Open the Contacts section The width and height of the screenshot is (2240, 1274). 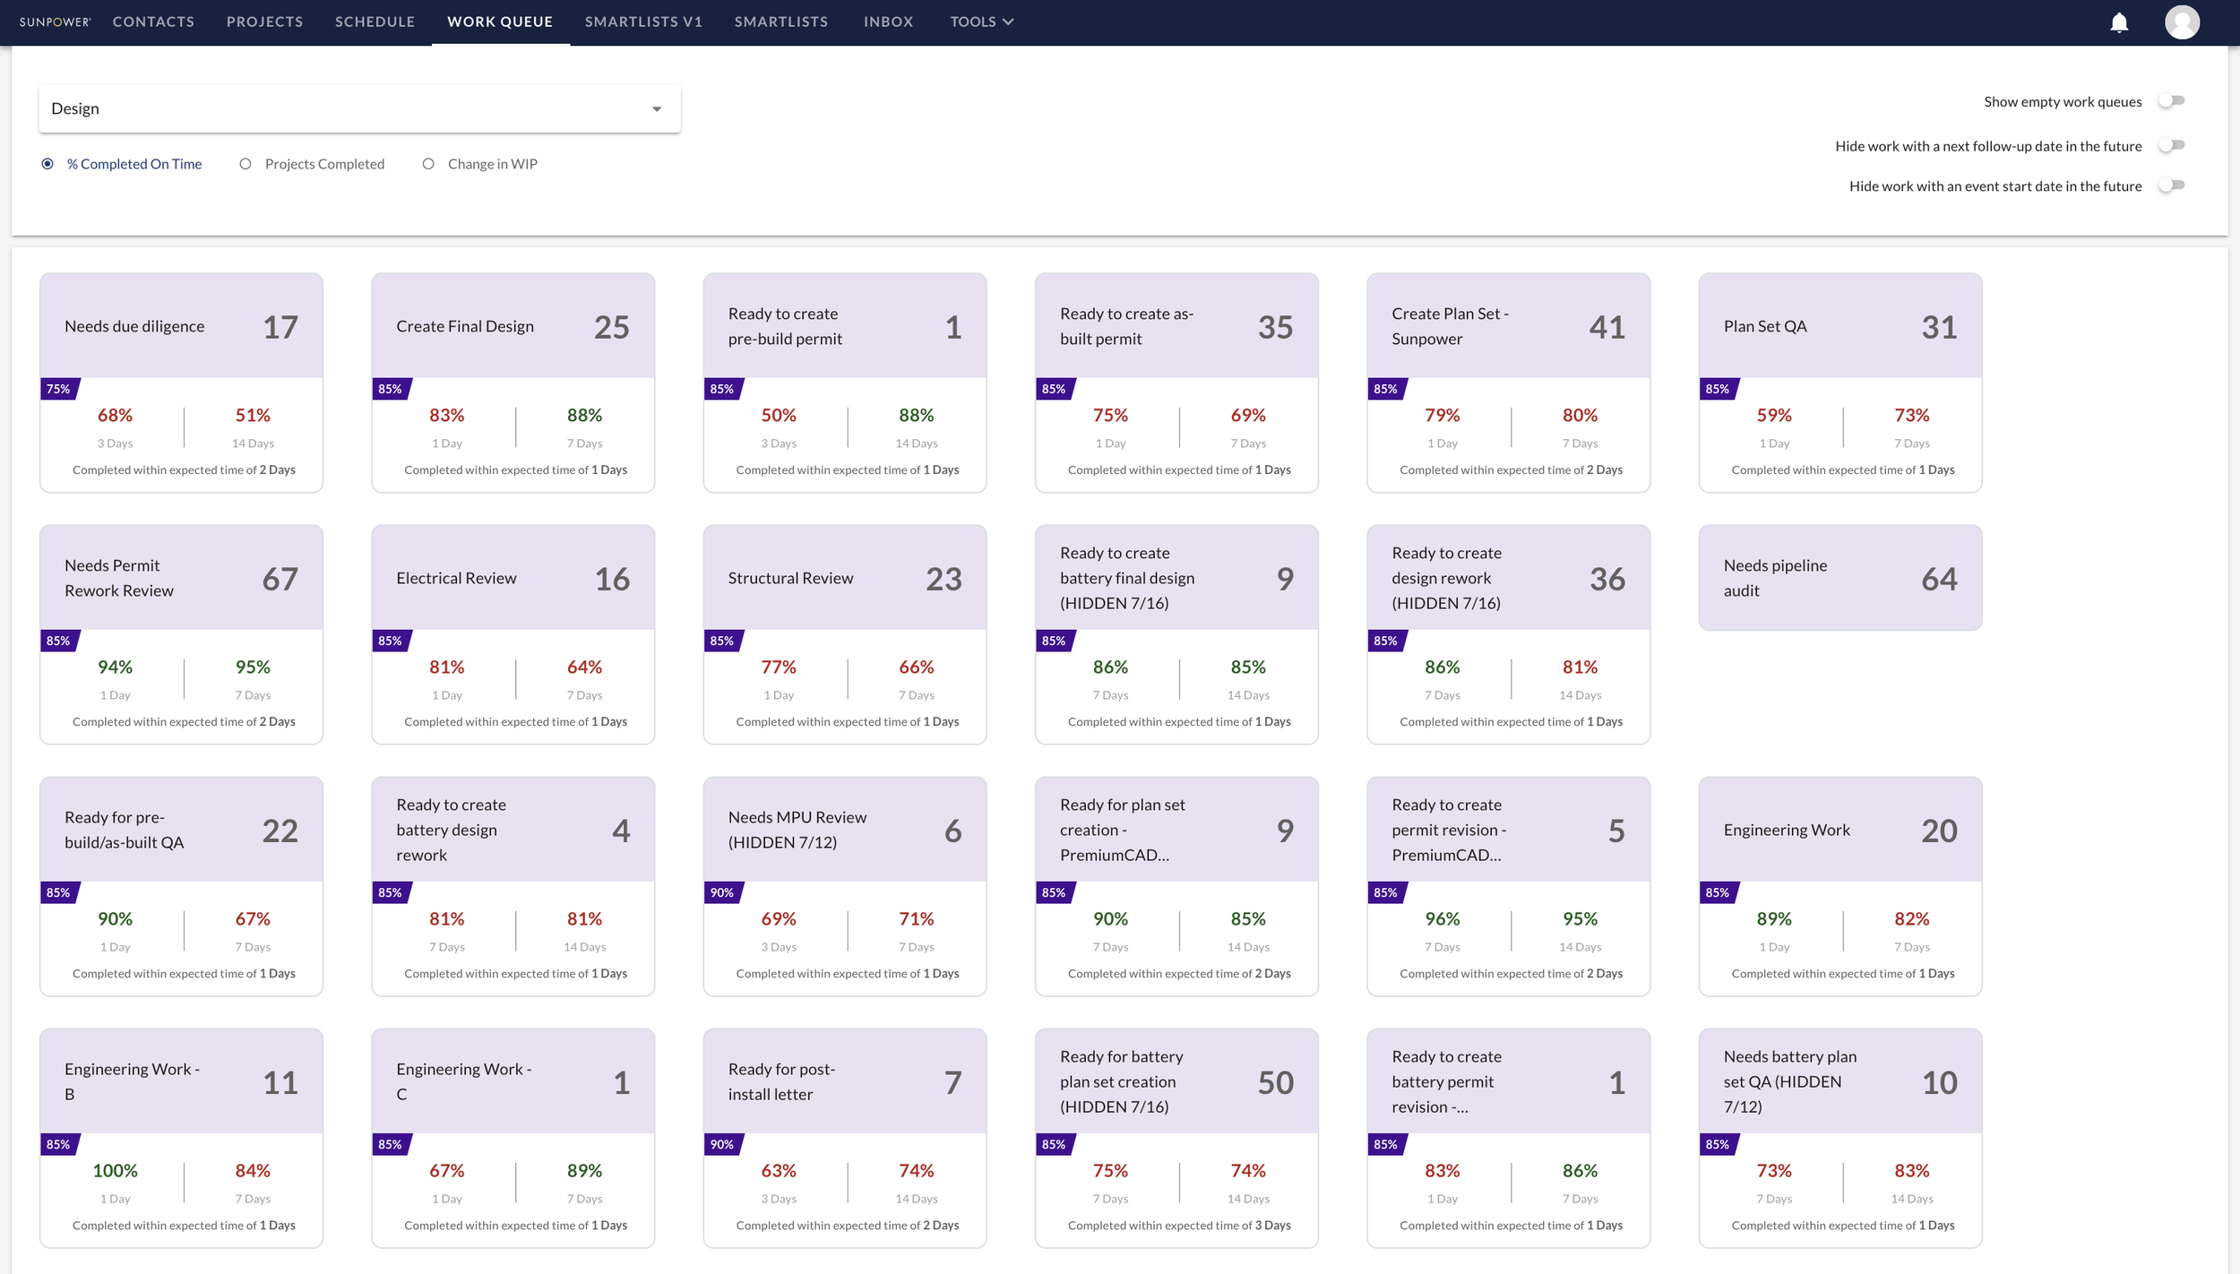pos(152,22)
